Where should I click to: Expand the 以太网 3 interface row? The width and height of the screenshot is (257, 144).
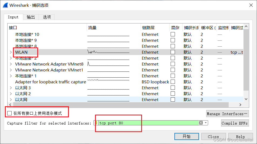coord(11,88)
